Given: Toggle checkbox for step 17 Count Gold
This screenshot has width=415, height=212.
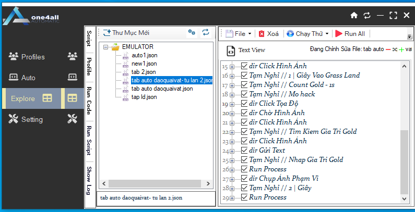Looking at the screenshot, I should 244,85.
